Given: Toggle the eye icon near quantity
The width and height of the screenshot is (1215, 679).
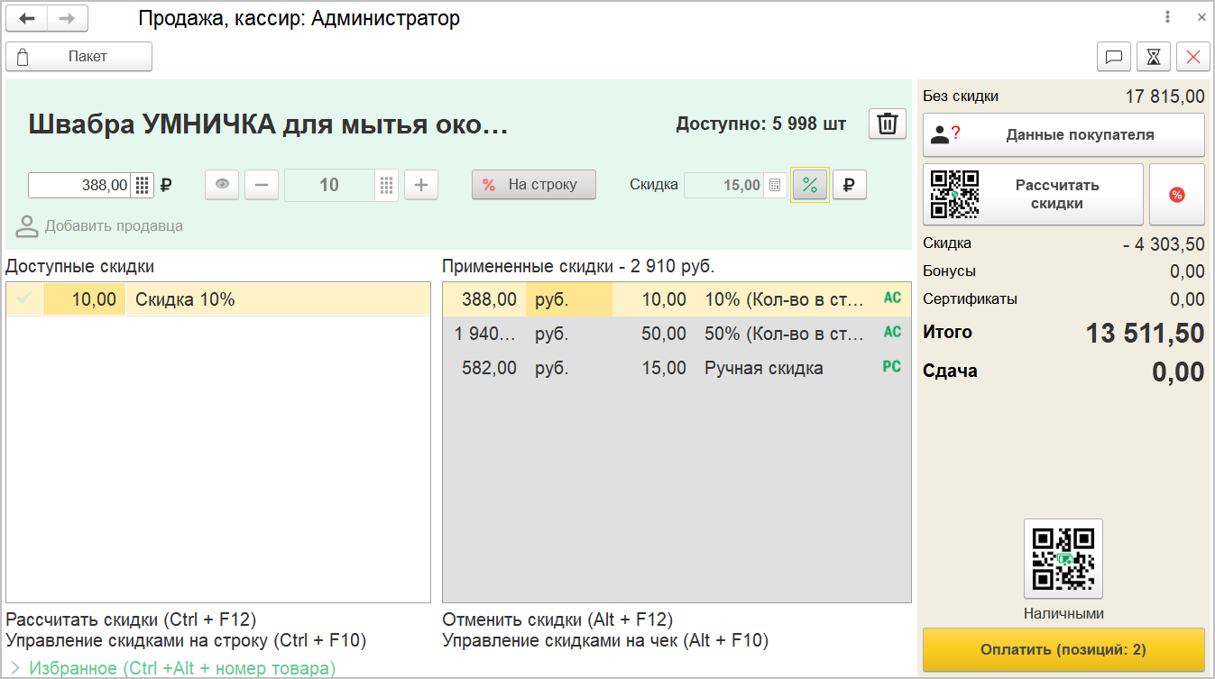Looking at the screenshot, I should coord(222,185).
